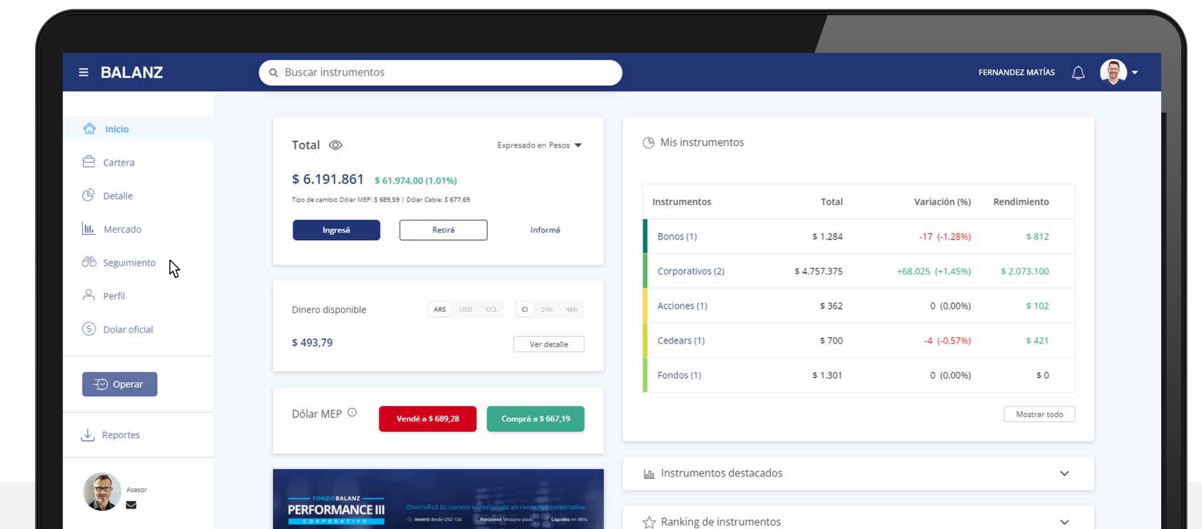Select 48h settlement toggle
Viewport: 1202px width, 529px height.
click(572, 309)
